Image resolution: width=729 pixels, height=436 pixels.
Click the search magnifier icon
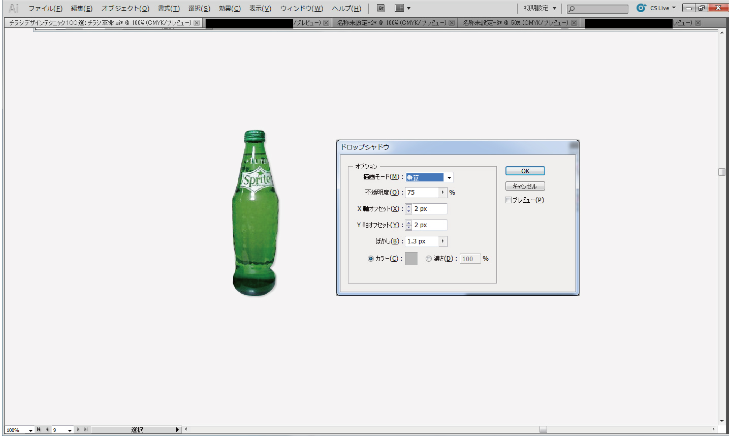click(x=572, y=9)
